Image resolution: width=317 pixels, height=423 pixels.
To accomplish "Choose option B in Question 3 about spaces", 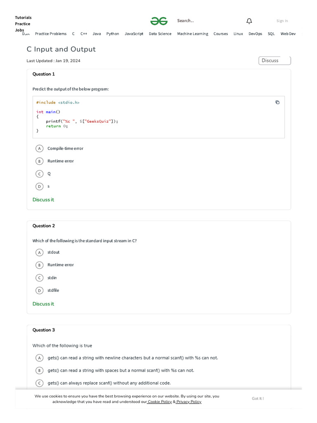I will 39,371.
